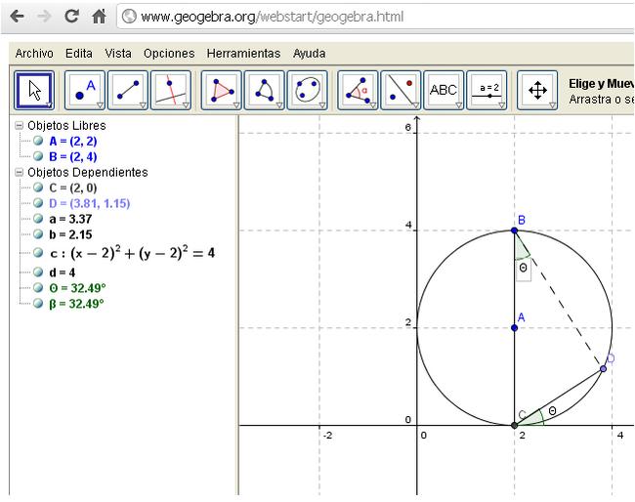
Task: Choose the Angle measurement tool
Action: [x=358, y=91]
